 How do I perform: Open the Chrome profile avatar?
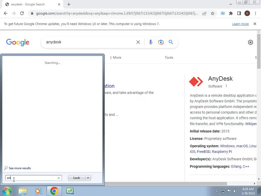click(247, 13)
